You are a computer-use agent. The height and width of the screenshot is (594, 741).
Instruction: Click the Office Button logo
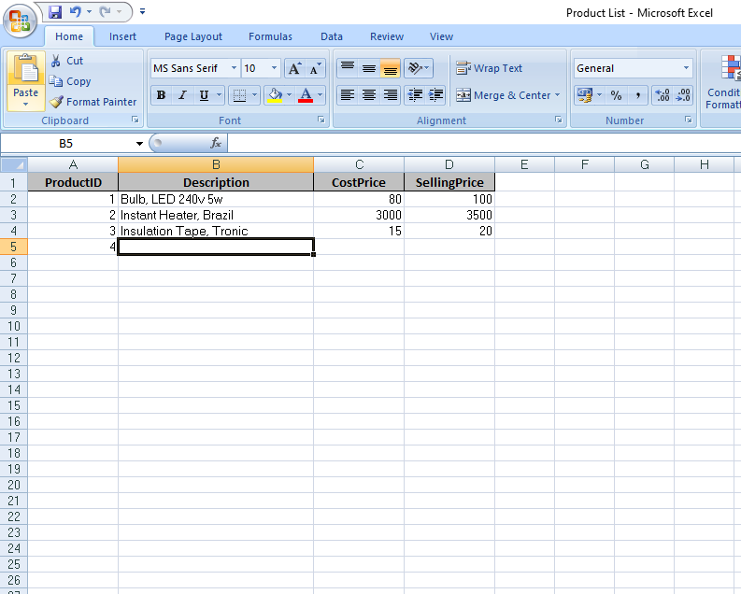21,19
